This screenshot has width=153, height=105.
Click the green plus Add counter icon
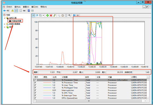[x=47, y=15]
